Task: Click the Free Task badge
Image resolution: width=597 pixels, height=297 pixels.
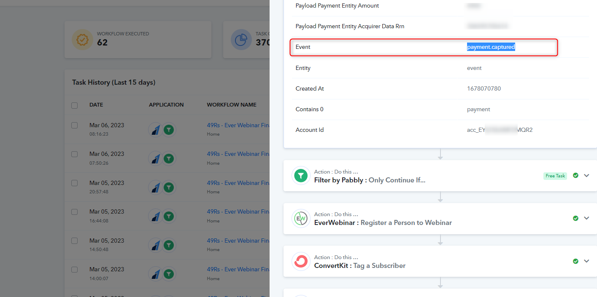Action: (555, 176)
